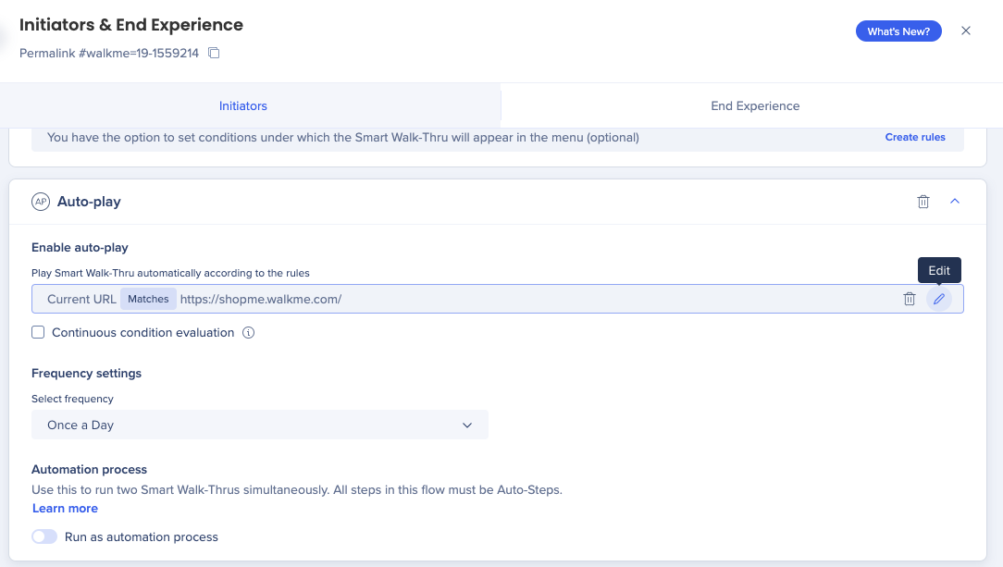Click the AP badge icon next to Auto-play
The image size is (1003, 567).
coord(40,202)
